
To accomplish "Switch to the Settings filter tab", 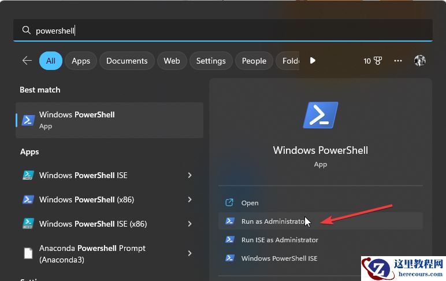I will click(211, 61).
